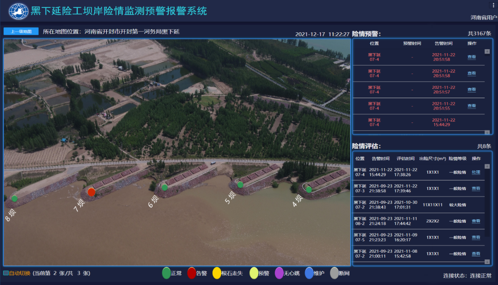Screen dimensions: 498x285
Task: Click the yellow 根石走失 legend swatch
Action: point(217,273)
